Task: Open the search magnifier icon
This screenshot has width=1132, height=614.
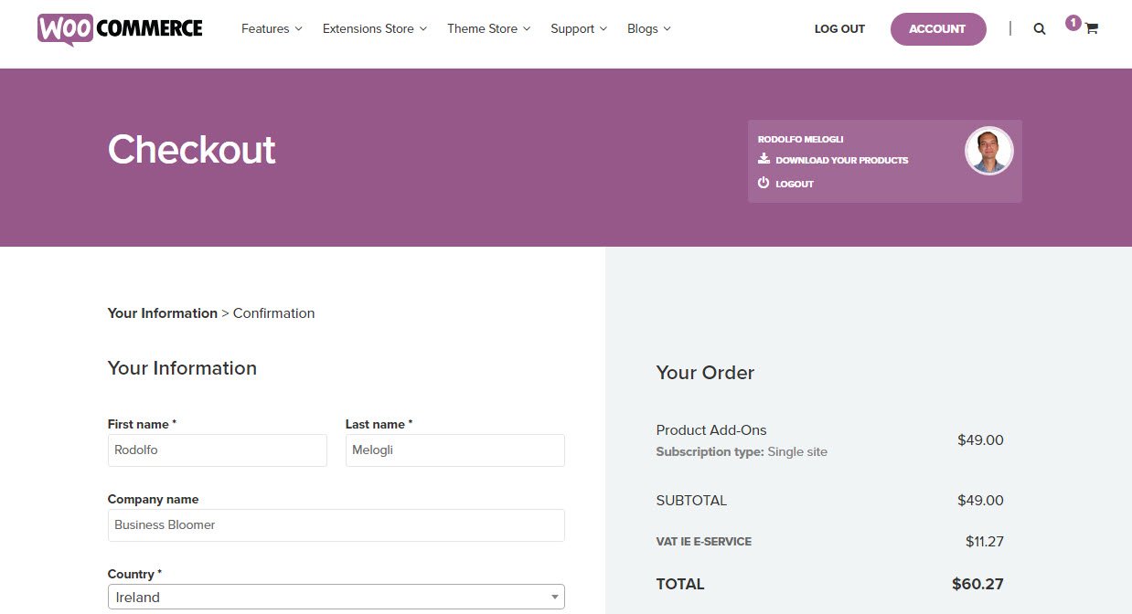Action: click(1040, 29)
